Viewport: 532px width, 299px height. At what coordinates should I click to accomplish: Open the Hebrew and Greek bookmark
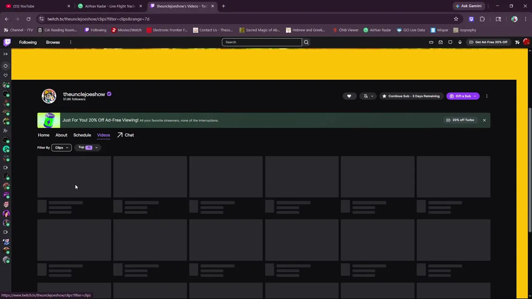coord(305,30)
